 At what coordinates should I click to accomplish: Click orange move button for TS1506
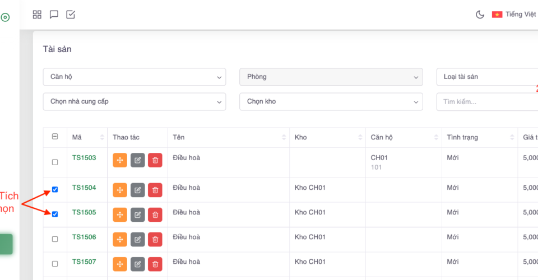pos(120,240)
